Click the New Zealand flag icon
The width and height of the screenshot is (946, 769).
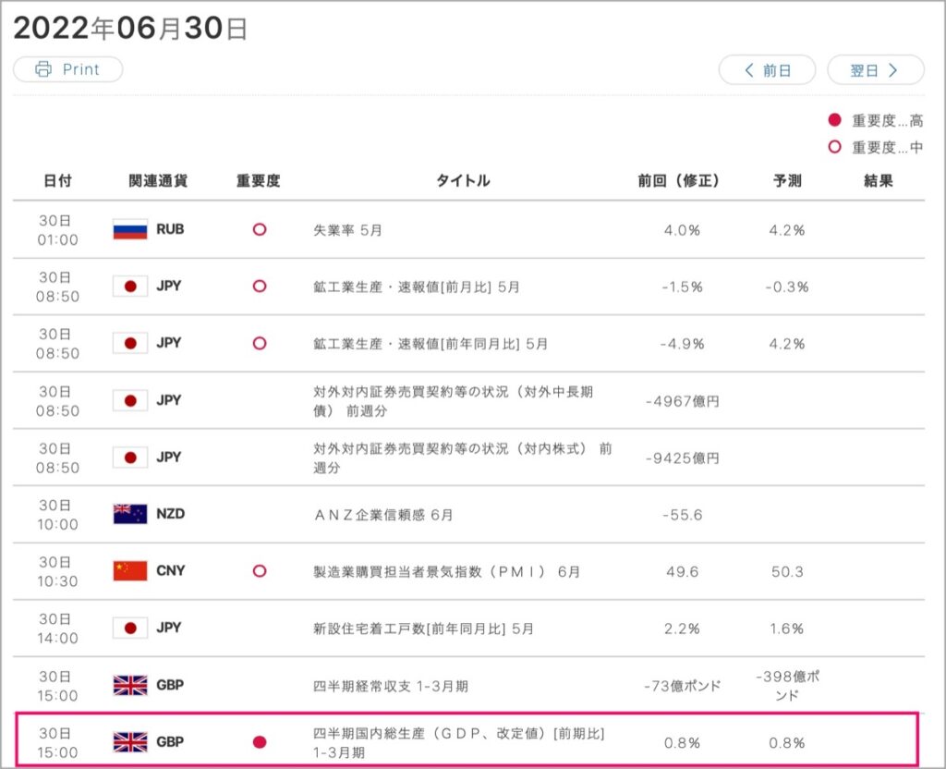[130, 514]
